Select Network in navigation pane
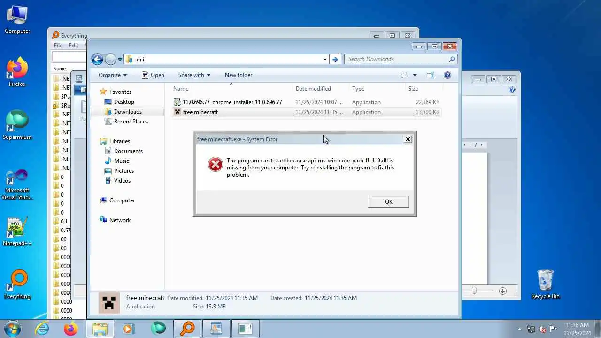The height and width of the screenshot is (338, 601). click(120, 220)
